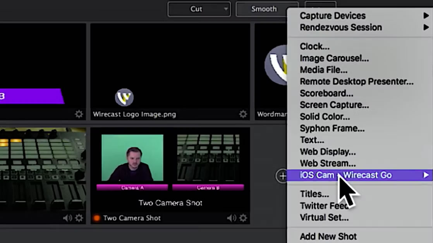Open Titles... from the menu
This screenshot has height=243, width=433.
[x=314, y=194]
